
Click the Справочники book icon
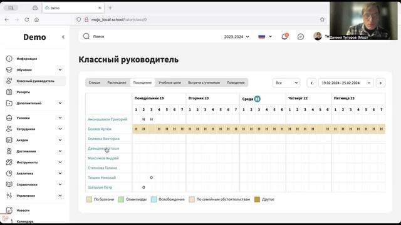point(9,184)
